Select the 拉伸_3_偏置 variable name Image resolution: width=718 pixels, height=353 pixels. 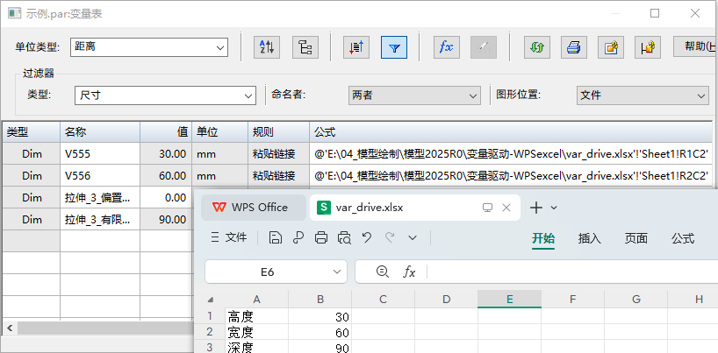click(100, 198)
